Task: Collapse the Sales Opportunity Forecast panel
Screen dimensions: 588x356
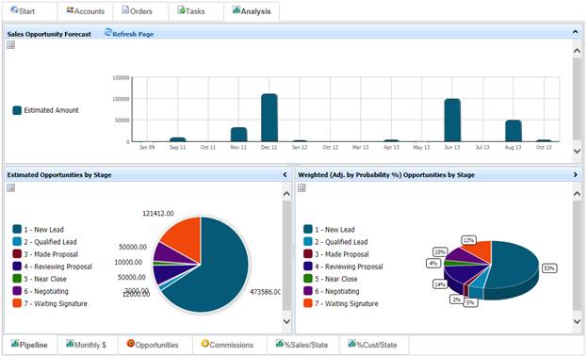Action: (575, 32)
